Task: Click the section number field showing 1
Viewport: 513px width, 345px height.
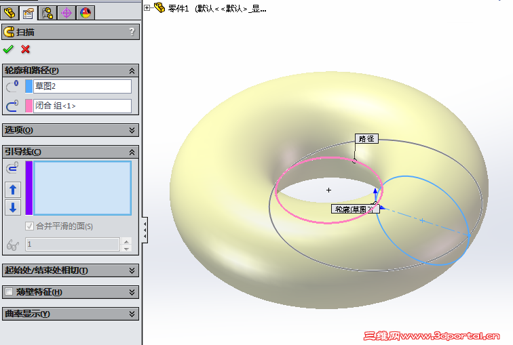Action: coord(73,244)
